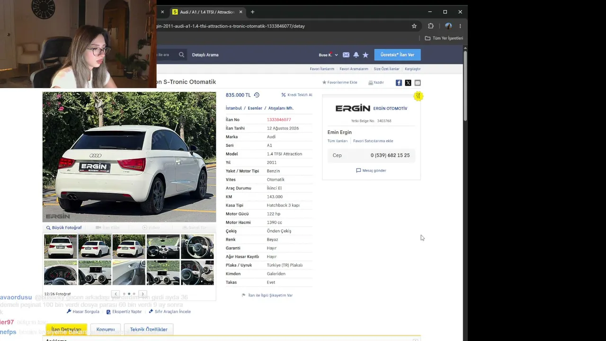
Task: Open the messages envelope icon in the header
Action: 346,55
